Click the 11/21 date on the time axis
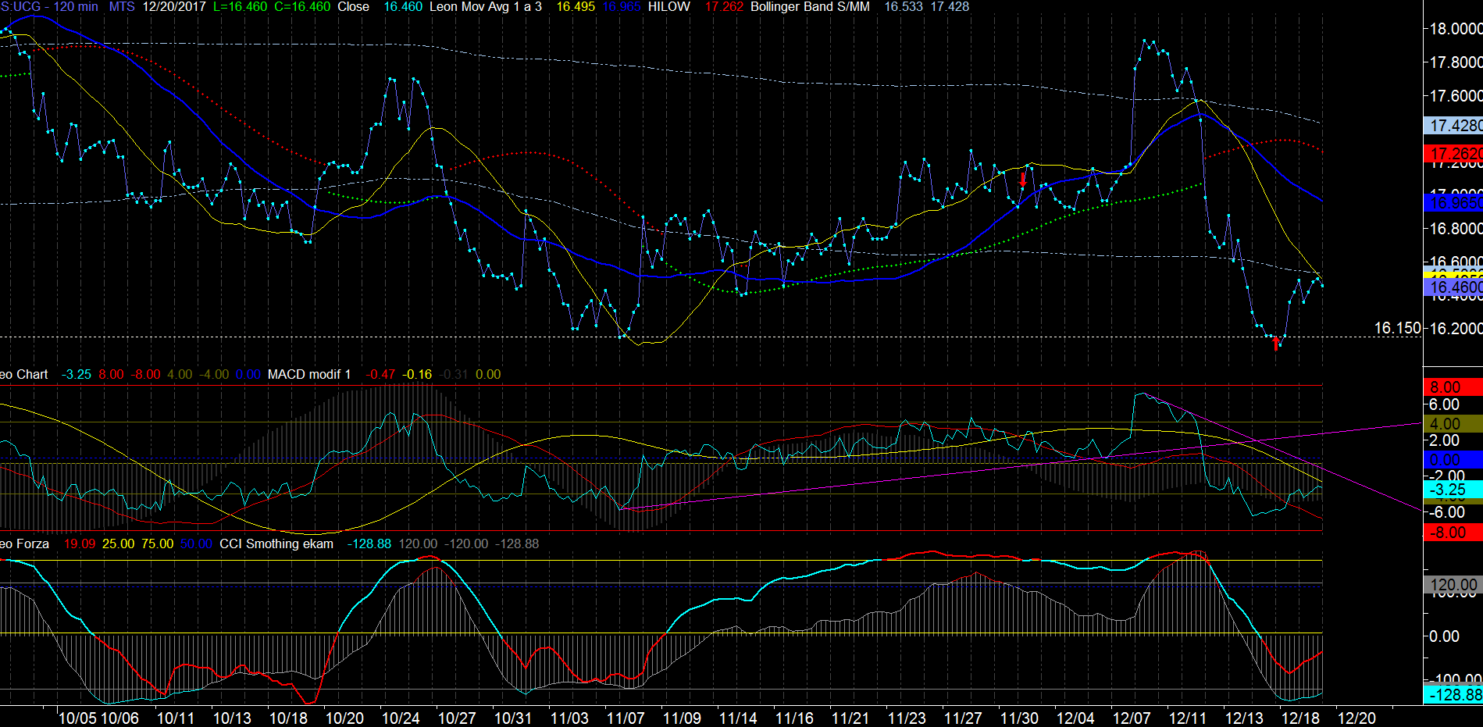 pyautogui.click(x=850, y=718)
